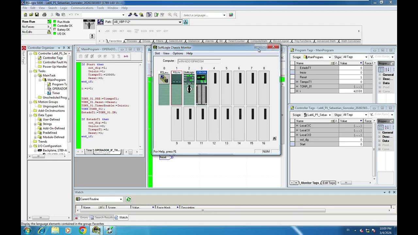
Task: Select the SoftLogix controller in chassis slot 2
Action: (189, 88)
